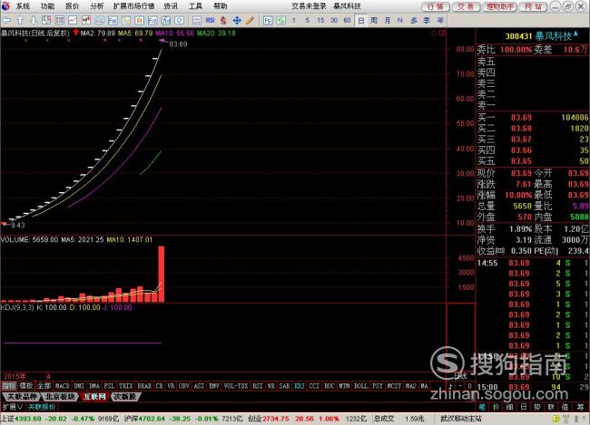
Task: Select weekly (周) period button
Action: [x=374, y=20]
